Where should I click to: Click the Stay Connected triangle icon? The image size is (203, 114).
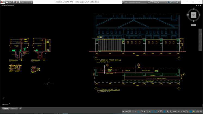171,2
